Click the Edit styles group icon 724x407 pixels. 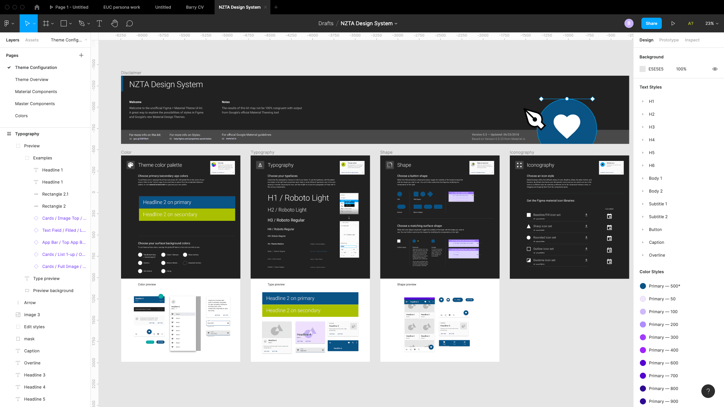[18, 327]
